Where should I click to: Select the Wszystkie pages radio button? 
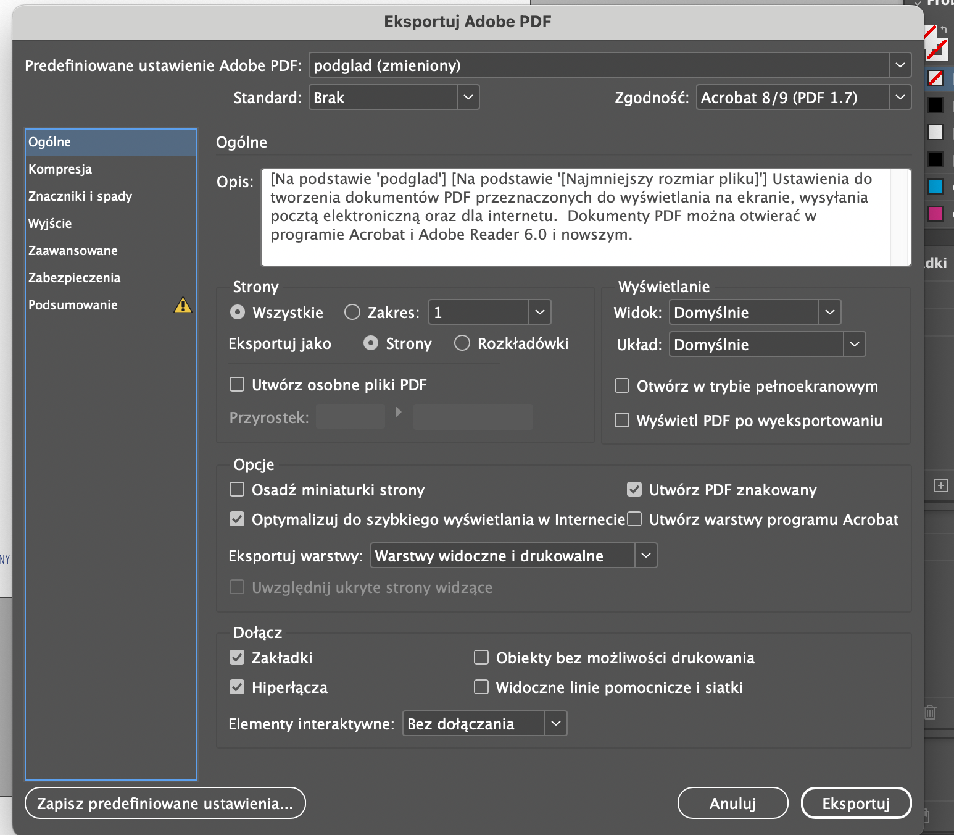(x=238, y=313)
